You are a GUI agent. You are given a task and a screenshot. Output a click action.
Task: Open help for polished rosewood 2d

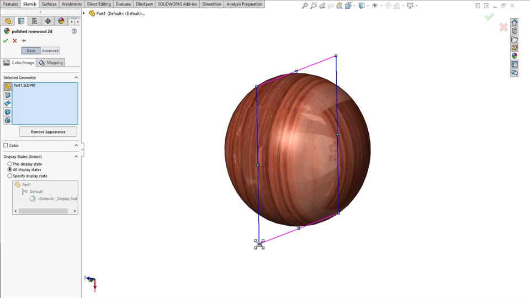tap(74, 31)
